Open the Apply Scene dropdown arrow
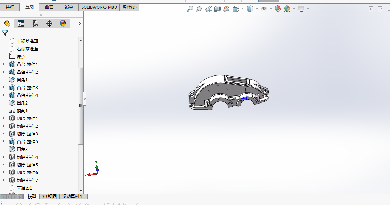This screenshot has height=205, width=390. tap(294, 9)
